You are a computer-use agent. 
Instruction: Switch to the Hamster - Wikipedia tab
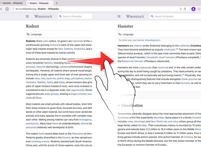click(x=13, y=3)
